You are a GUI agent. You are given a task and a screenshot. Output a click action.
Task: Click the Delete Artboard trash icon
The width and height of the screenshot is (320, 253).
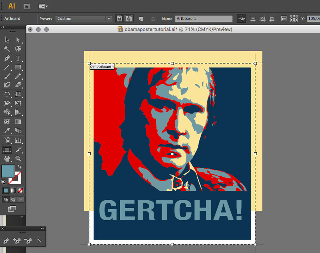[153, 19]
